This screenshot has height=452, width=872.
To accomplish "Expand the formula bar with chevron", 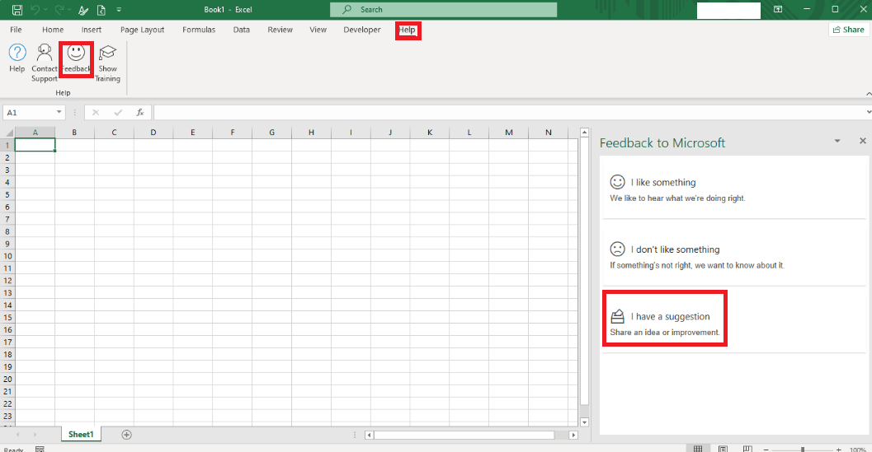I will 869,112.
